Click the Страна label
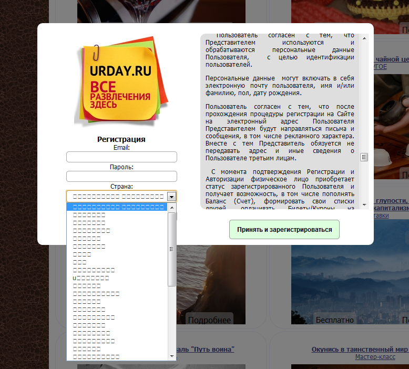 pyautogui.click(x=121, y=187)
